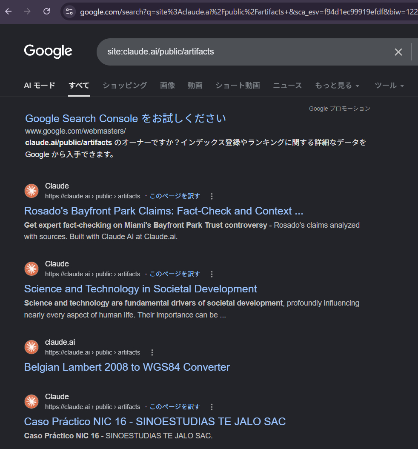This screenshot has width=418, height=449.
Task: Click the Claude favicon beside Rosado's Bayfront result
Action: tap(31, 191)
